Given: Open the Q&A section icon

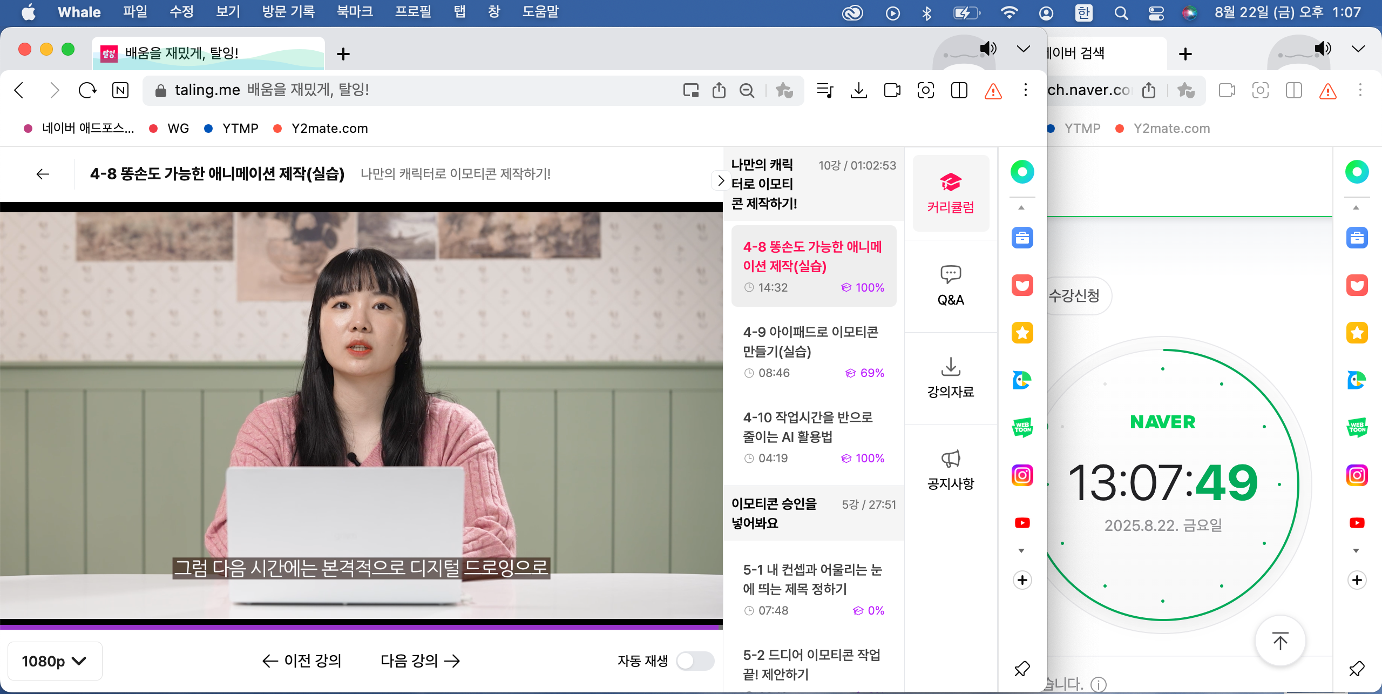Looking at the screenshot, I should [951, 286].
